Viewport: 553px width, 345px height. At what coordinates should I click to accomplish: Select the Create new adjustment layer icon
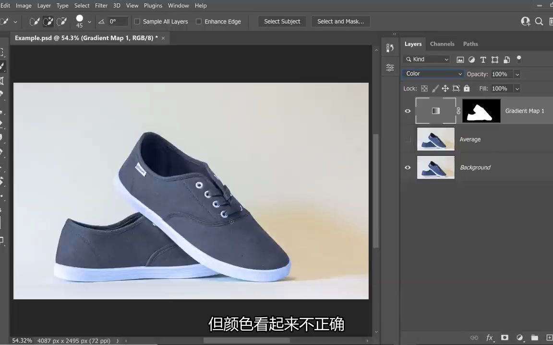coord(519,338)
